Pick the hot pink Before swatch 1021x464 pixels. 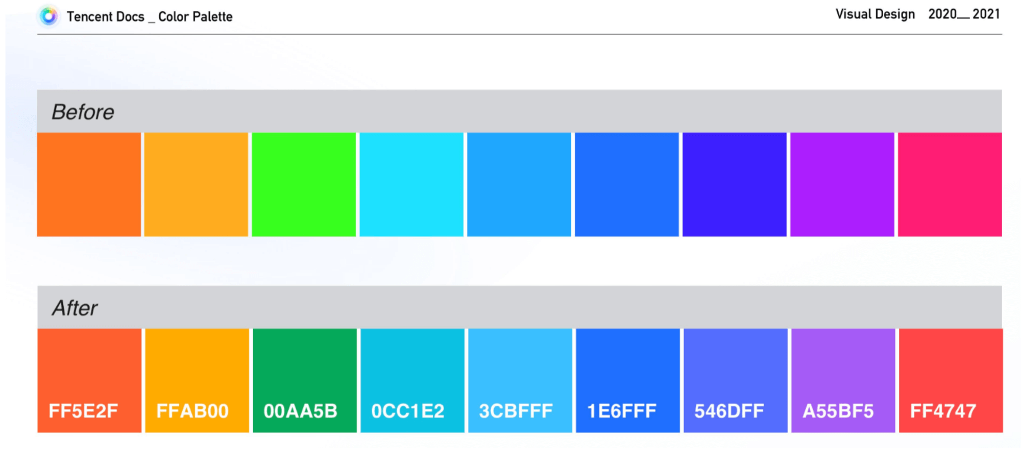[x=950, y=184]
